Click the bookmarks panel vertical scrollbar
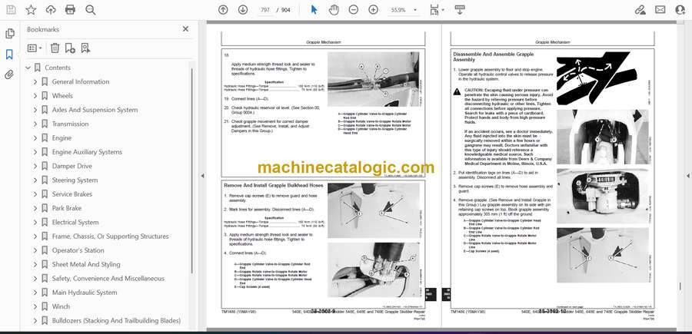 191,170
